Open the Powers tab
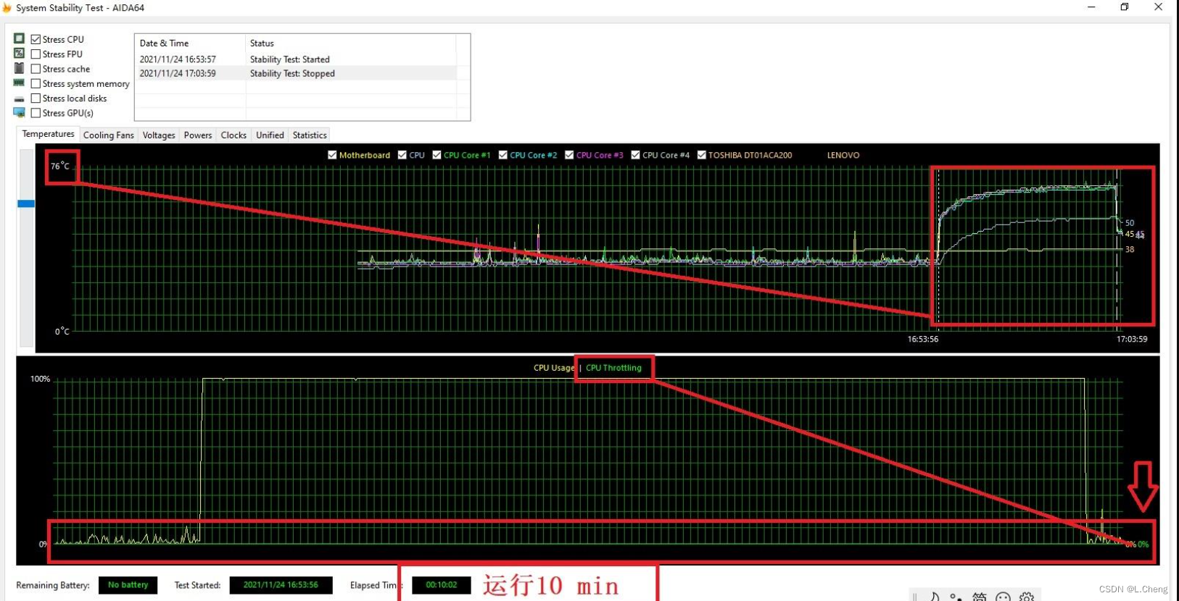 (198, 135)
